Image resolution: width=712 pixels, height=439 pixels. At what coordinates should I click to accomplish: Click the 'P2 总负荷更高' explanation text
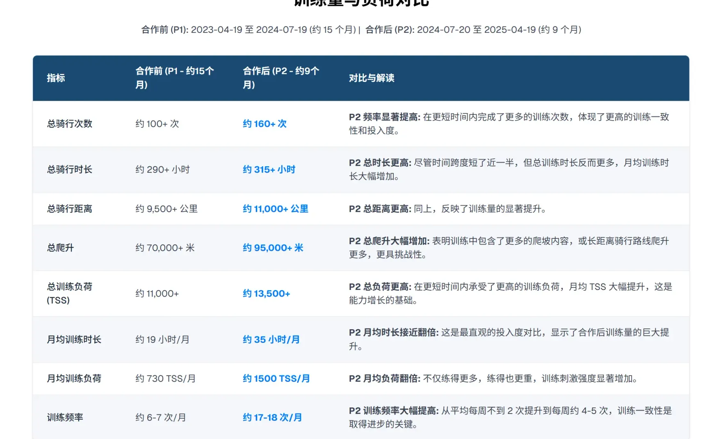click(511, 294)
